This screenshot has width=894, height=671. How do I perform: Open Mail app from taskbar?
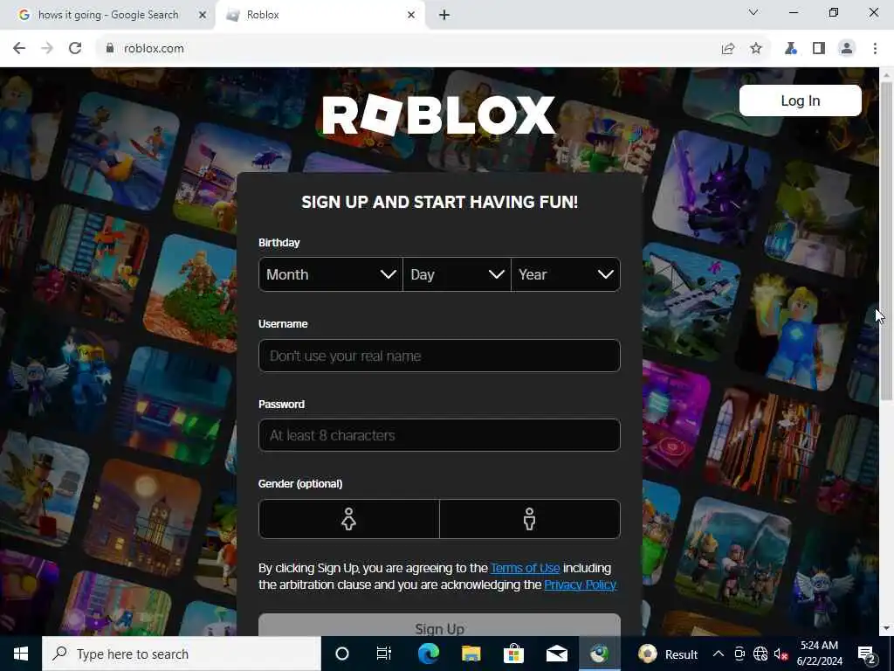pyautogui.click(x=556, y=654)
